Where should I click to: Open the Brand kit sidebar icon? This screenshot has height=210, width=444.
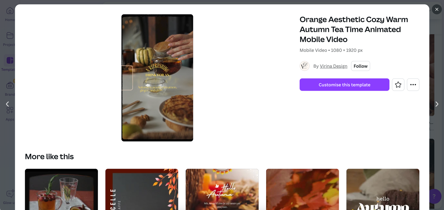10,86
